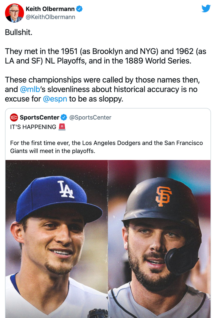Open the @espn mention link
The image size is (215, 318).
pyautogui.click(x=55, y=99)
